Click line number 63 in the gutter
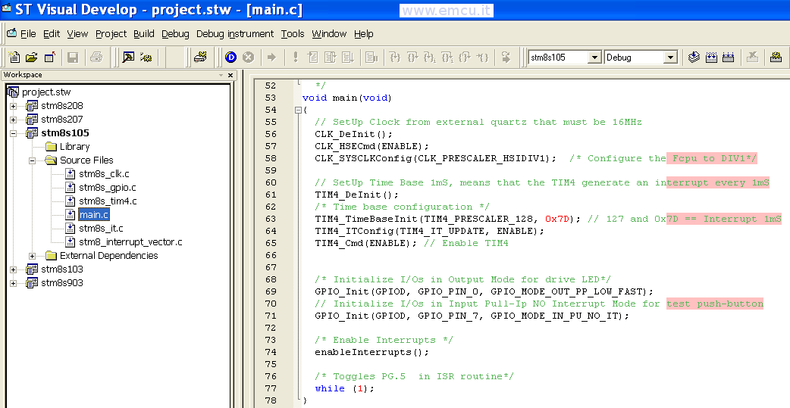 pyautogui.click(x=271, y=219)
